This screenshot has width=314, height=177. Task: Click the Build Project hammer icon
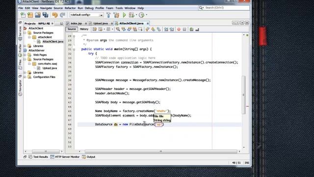(x=108, y=15)
